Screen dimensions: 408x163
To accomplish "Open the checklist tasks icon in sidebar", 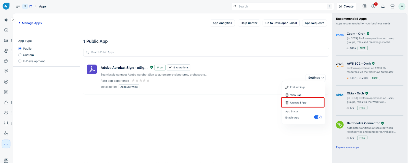I will pos(6,92).
